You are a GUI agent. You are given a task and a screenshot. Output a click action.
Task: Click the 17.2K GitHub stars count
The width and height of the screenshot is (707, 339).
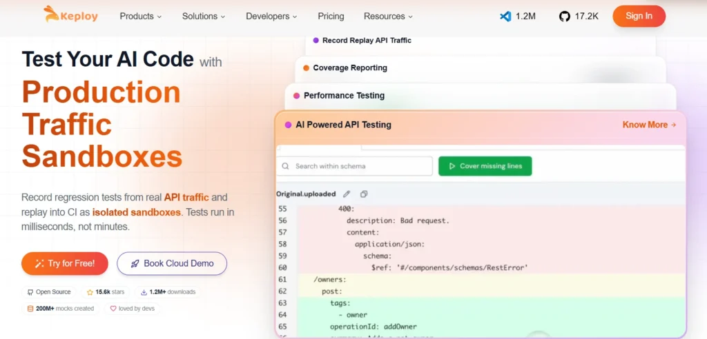pos(587,17)
